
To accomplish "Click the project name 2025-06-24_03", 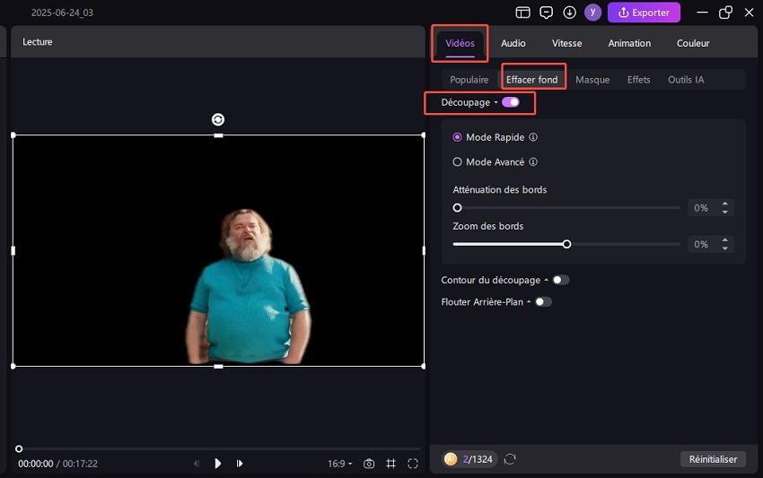I will 62,13.
